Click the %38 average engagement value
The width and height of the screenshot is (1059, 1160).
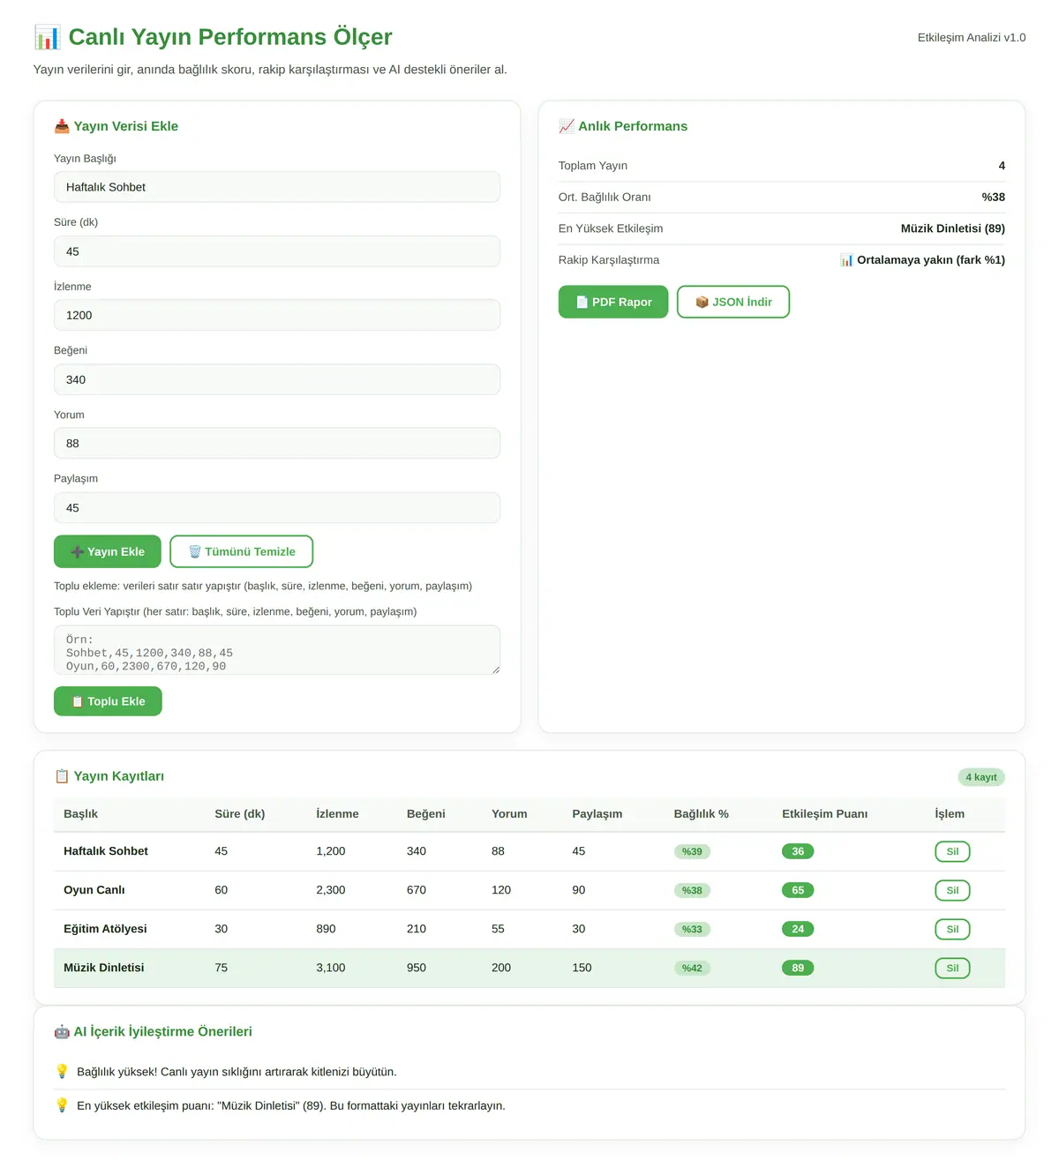(994, 197)
